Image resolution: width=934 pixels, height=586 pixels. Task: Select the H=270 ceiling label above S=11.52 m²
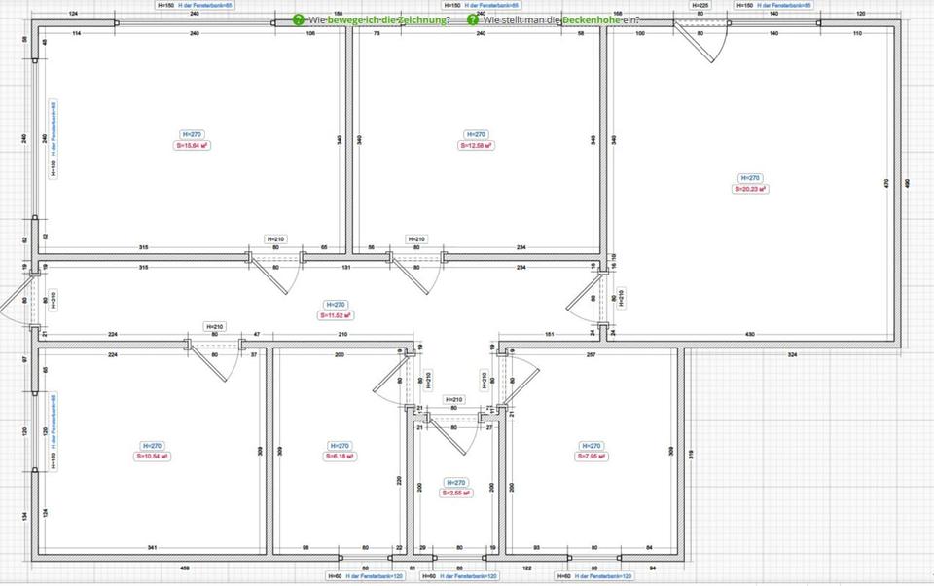(335, 305)
